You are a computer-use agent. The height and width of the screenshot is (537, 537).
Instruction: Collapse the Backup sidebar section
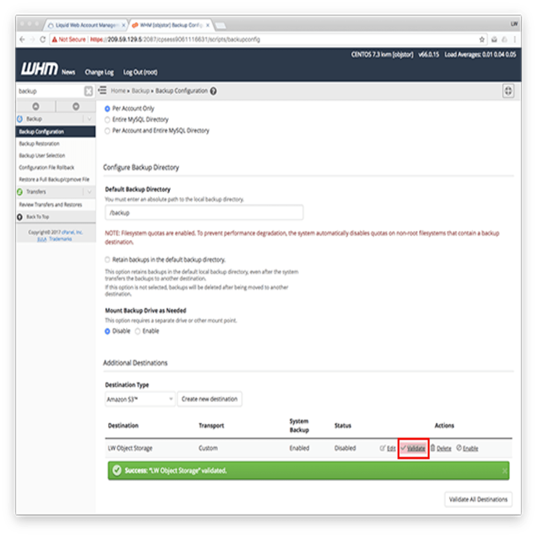(89, 119)
